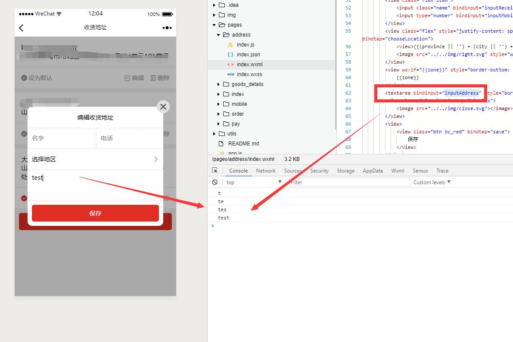Expand the goods_details folder
This screenshot has width=513, height=342.
tap(218, 84)
